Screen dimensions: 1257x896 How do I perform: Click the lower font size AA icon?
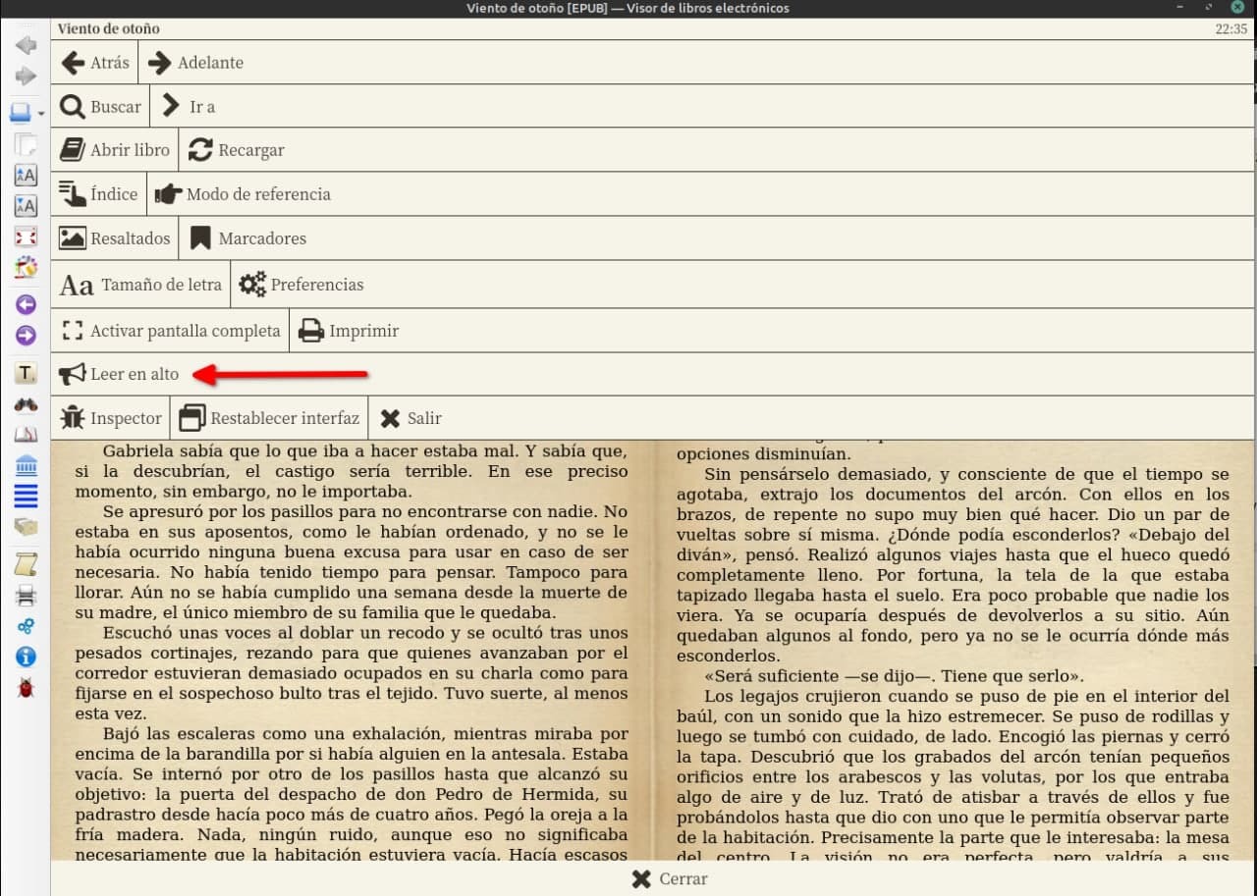(x=26, y=206)
